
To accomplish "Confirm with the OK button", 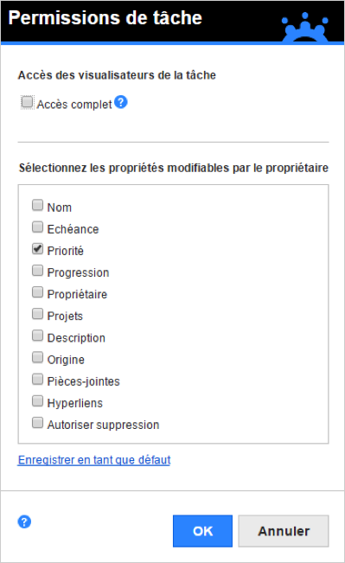I will coord(202,531).
